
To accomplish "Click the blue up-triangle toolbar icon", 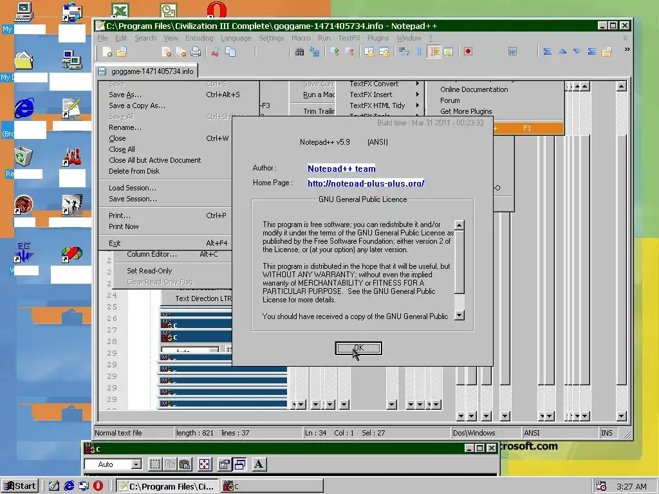I will [x=562, y=51].
